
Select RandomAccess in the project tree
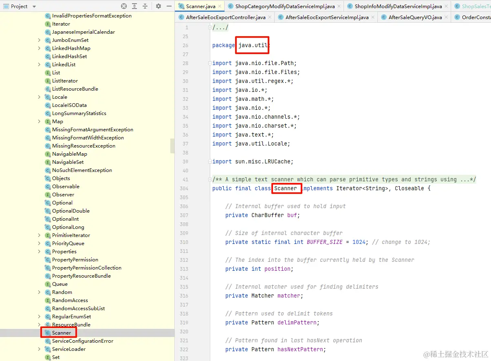click(x=70, y=300)
